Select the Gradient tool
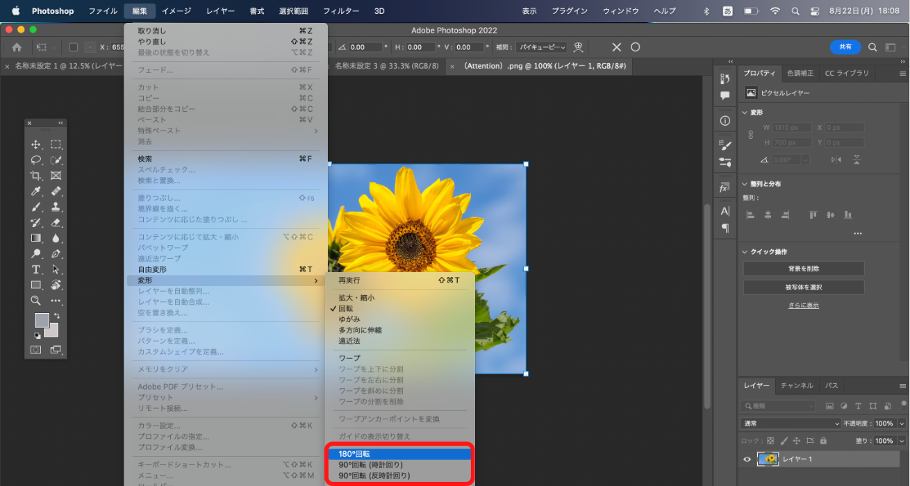Screen dimensions: 910x486 (36, 238)
